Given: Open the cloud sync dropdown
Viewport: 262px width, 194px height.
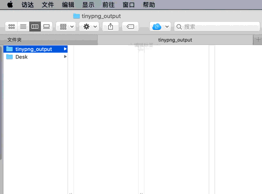Looking at the screenshot, I should tap(160, 27).
